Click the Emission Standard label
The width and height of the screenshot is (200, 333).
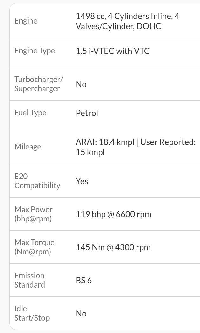point(29,280)
